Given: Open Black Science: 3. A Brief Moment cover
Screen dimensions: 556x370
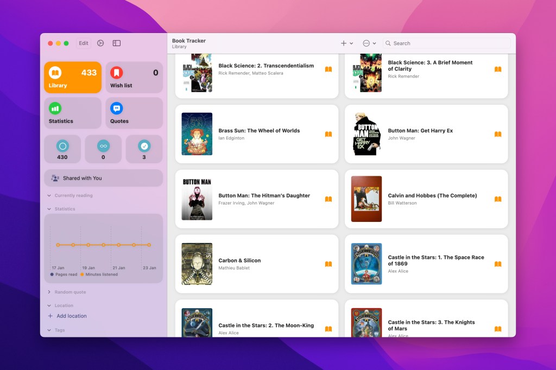Looking at the screenshot, I should (367, 73).
